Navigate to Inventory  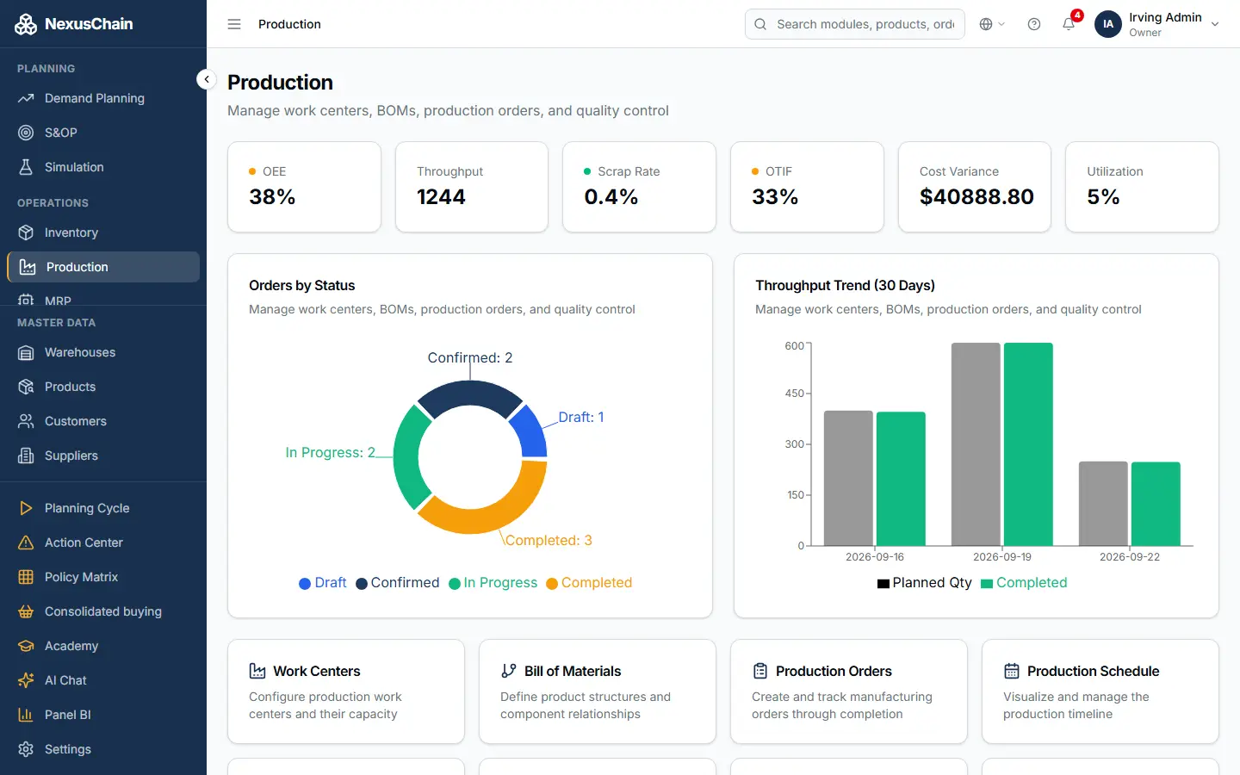pos(103,232)
